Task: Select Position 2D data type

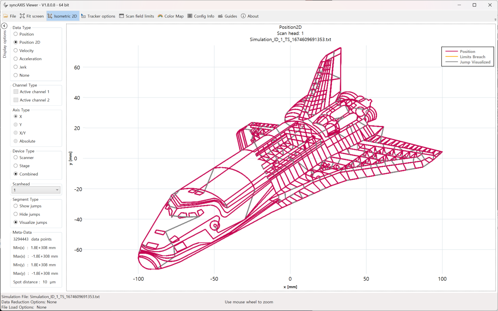Action: [16, 42]
